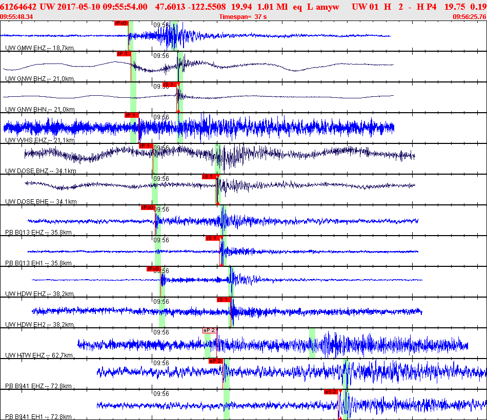The height and width of the screenshot is (420, 487).
Task: Click the 'PB B941 EHZ -- 72.8km' channel label
Action: click(38, 386)
